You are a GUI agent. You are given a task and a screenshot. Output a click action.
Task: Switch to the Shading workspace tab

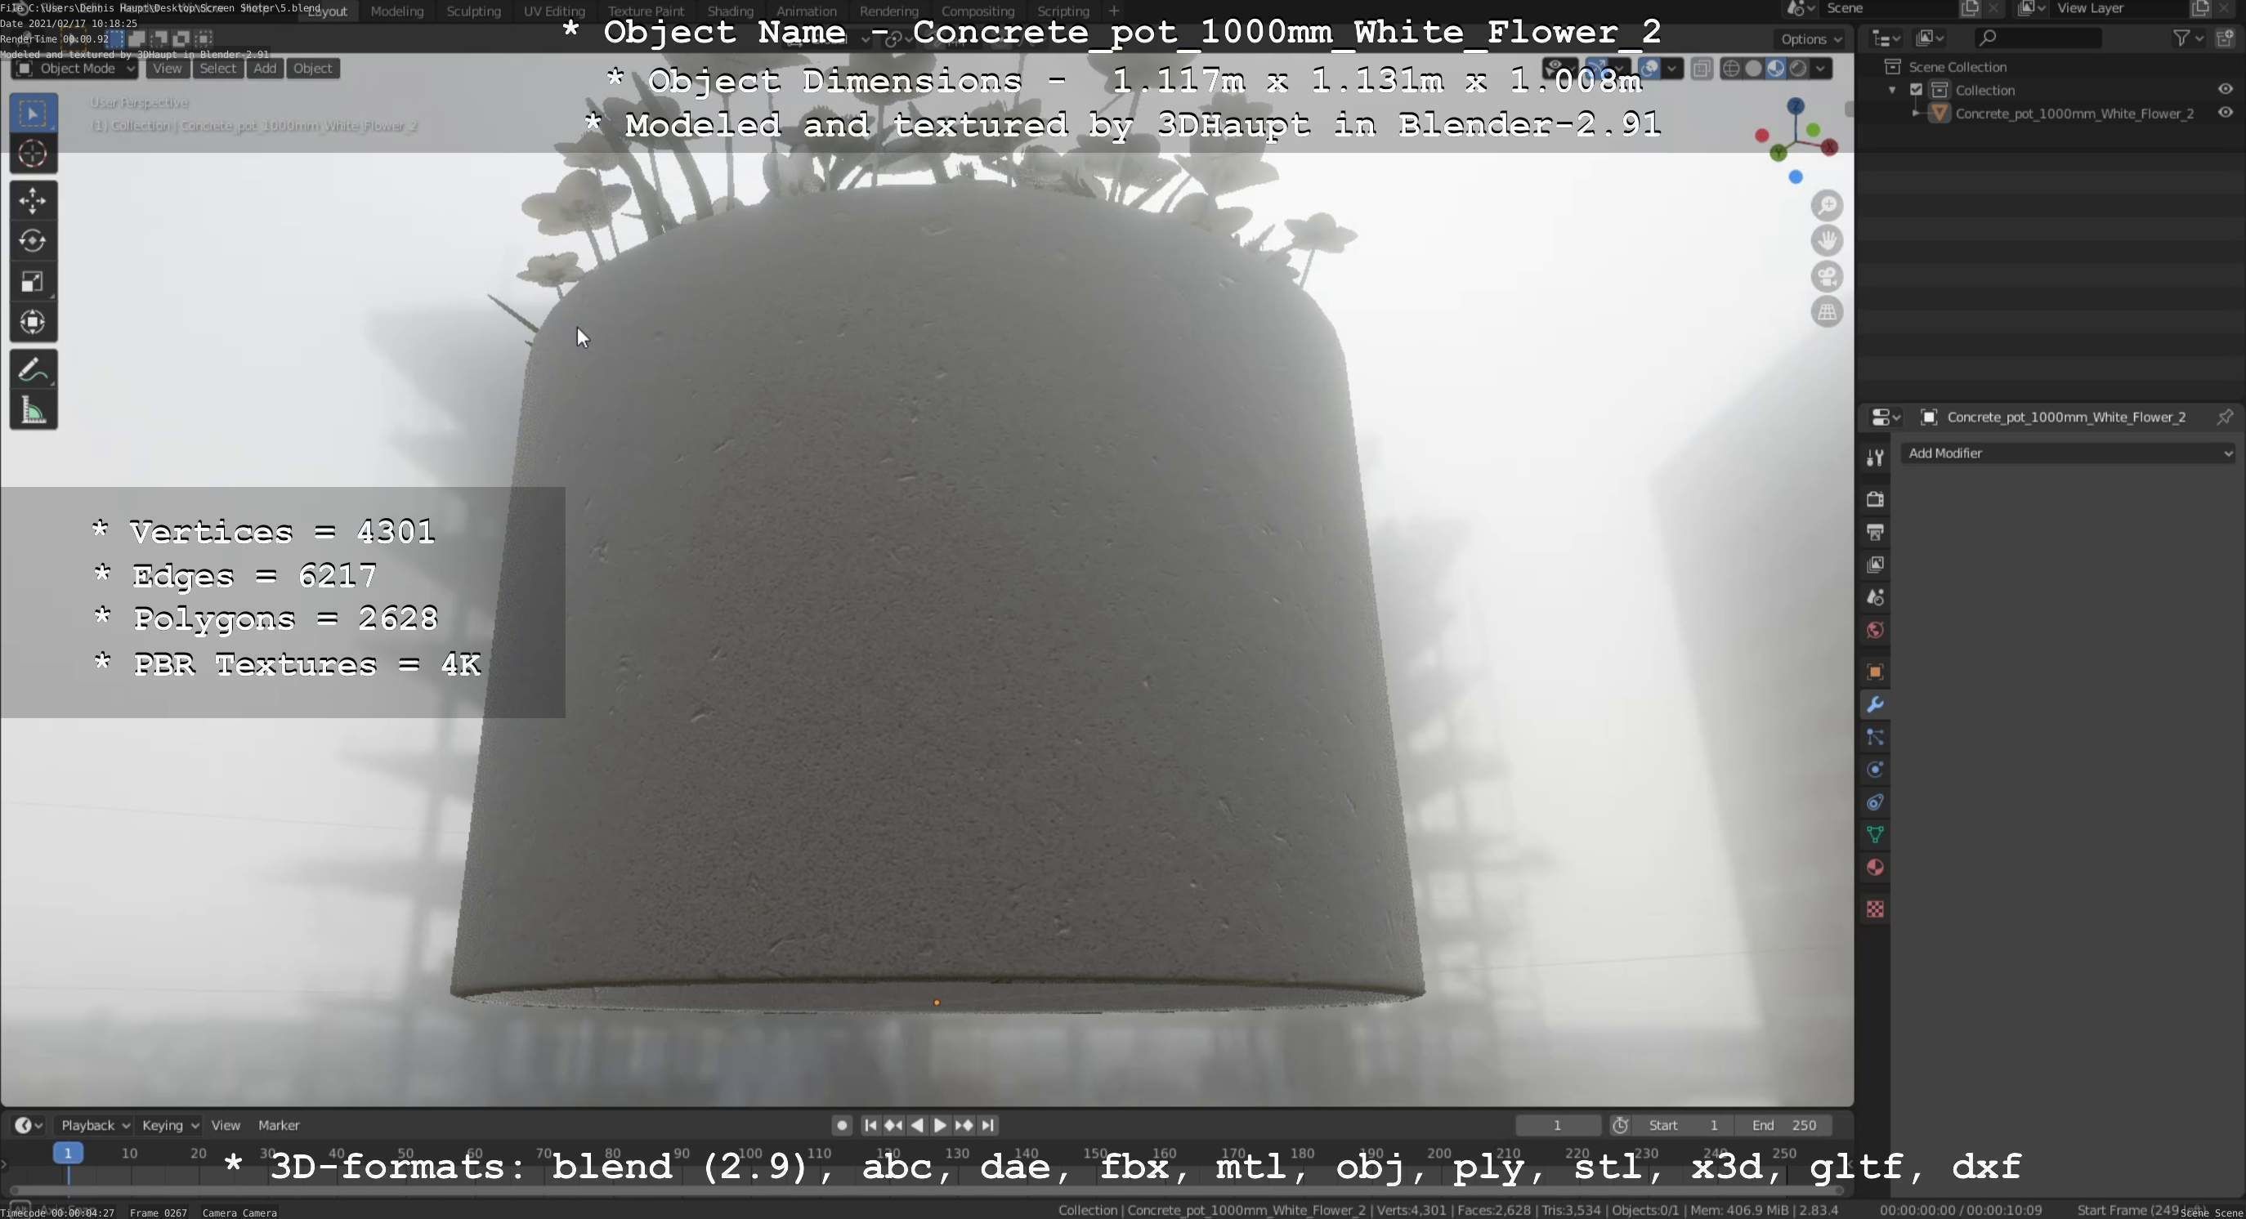coord(730,11)
